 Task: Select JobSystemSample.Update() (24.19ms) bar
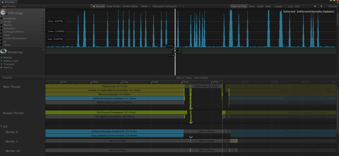(114, 99)
